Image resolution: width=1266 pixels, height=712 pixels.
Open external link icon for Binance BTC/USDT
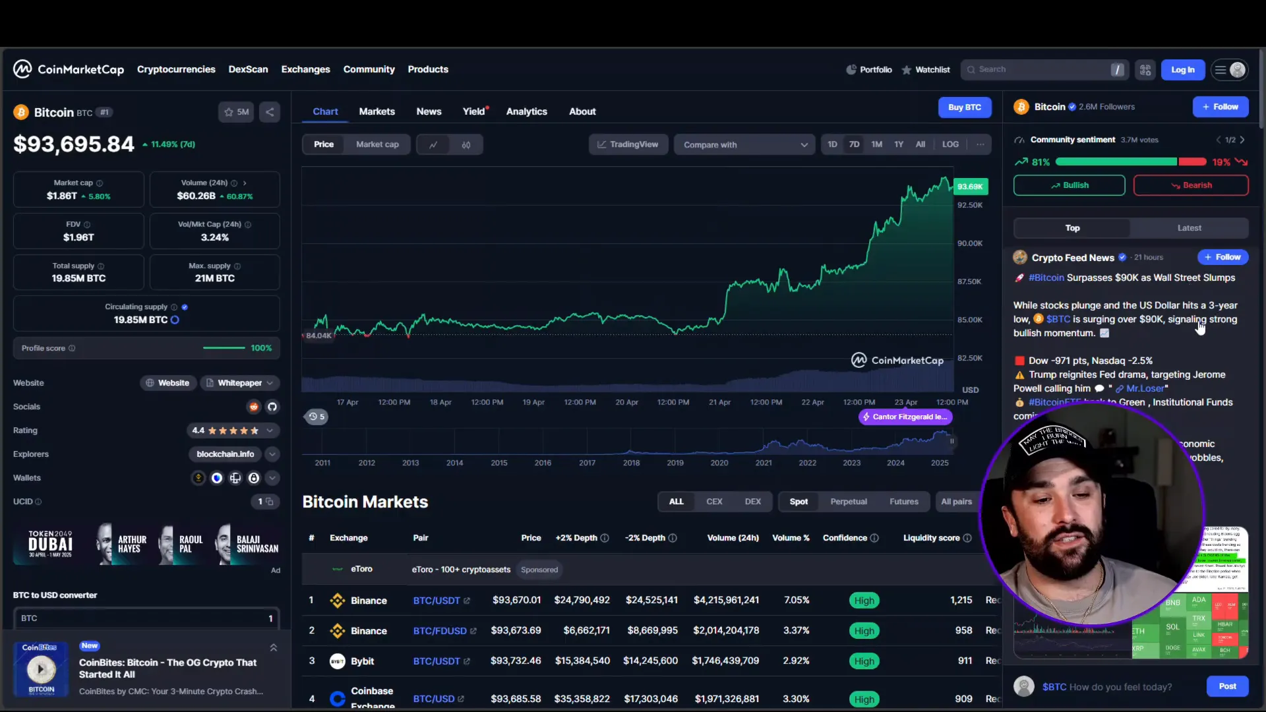(x=467, y=601)
